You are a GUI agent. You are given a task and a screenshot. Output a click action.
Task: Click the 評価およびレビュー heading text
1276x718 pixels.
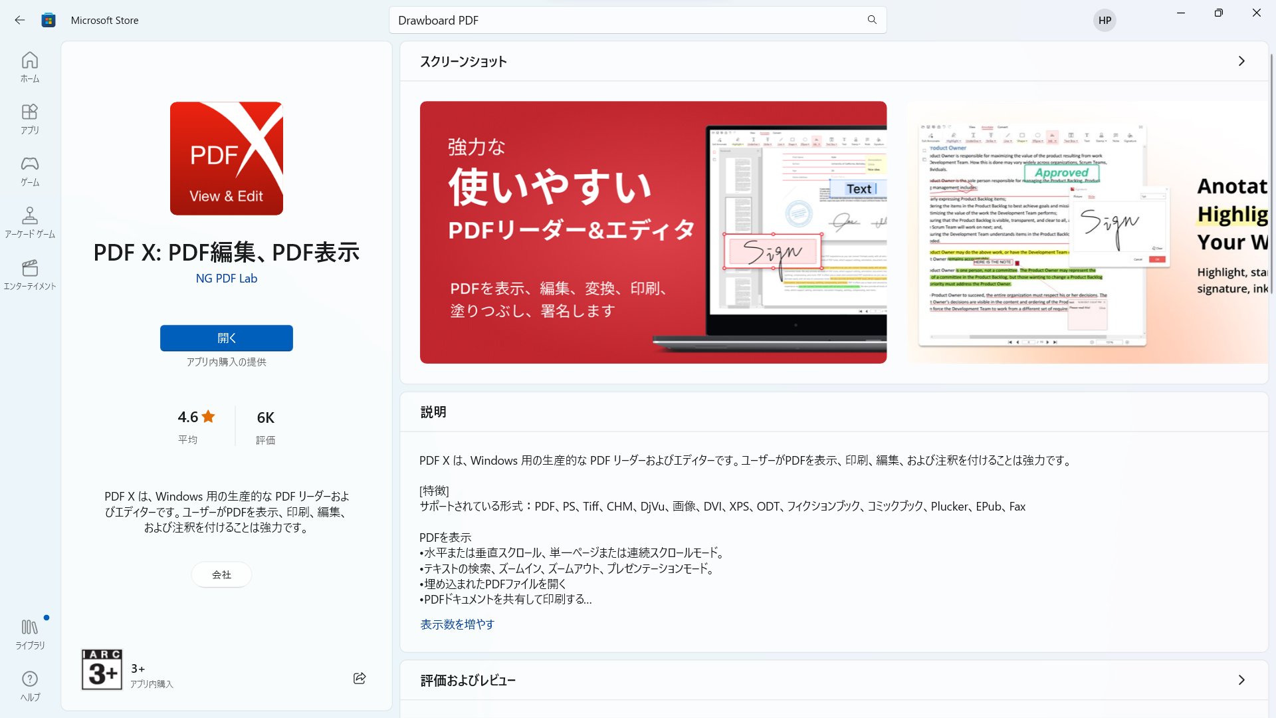click(468, 680)
